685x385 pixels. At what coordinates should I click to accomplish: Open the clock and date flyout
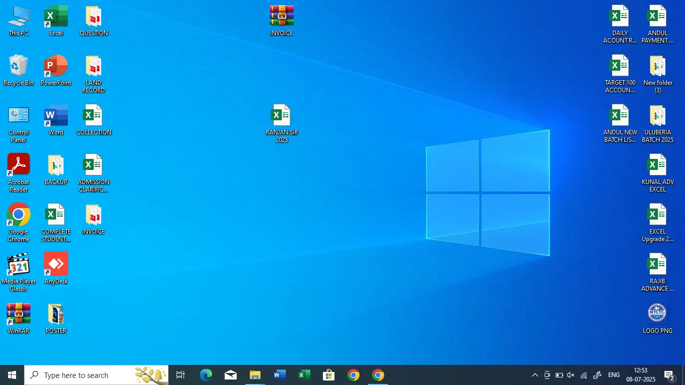(x=640, y=375)
